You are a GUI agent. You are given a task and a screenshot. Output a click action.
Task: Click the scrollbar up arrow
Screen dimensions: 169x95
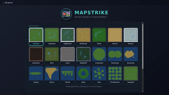point(143,23)
